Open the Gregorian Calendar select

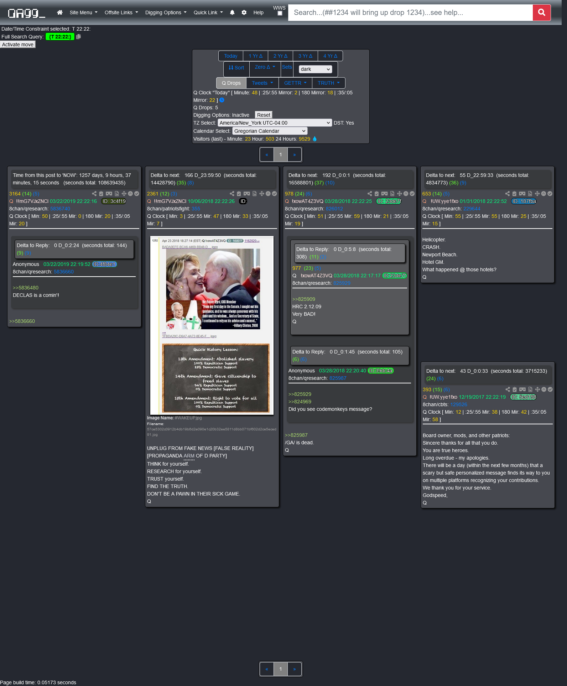click(x=270, y=131)
